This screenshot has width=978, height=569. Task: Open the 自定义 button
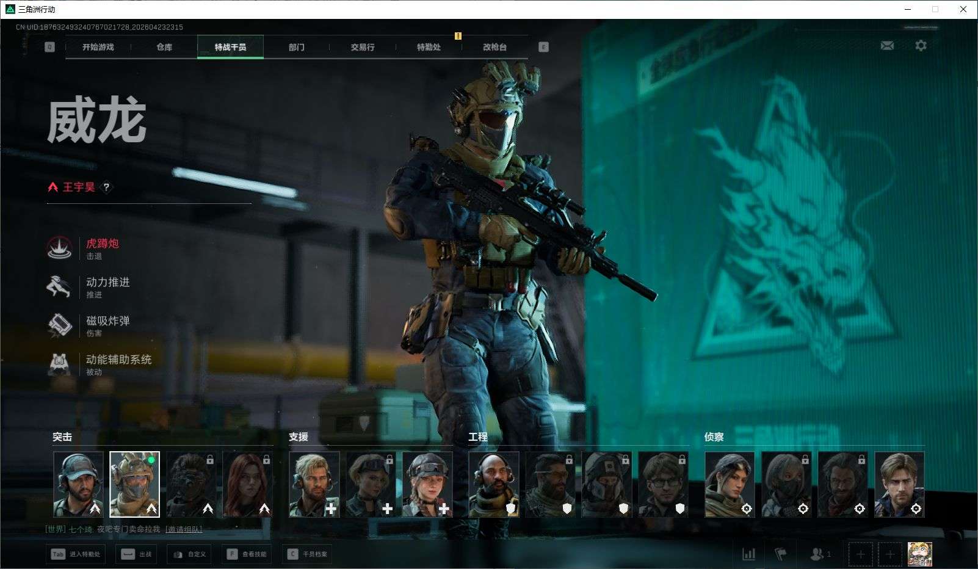pos(190,554)
